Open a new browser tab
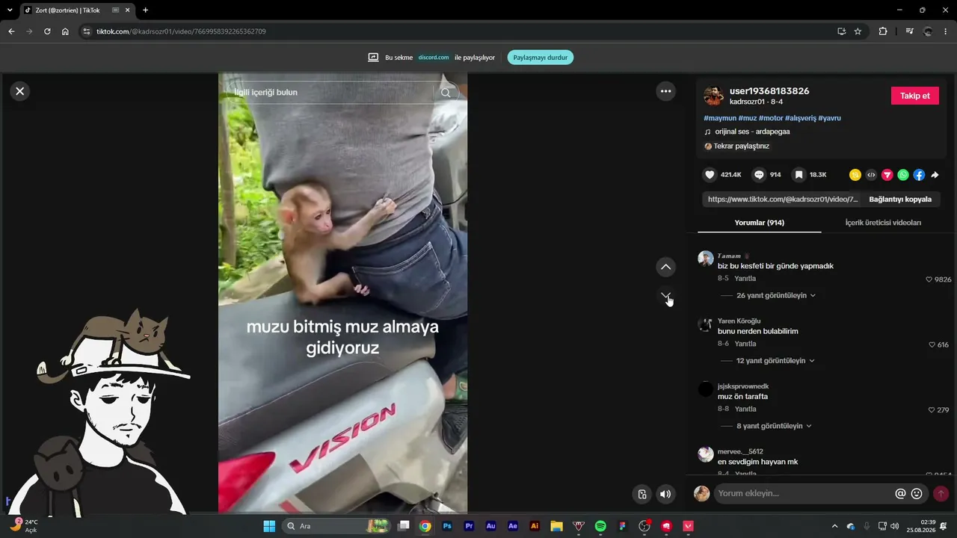The image size is (957, 538). click(x=145, y=10)
